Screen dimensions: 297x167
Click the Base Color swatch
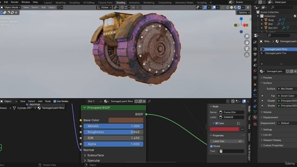pos(126,120)
